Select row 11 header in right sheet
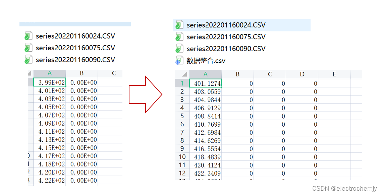Screen dimensions: 382x195 pos(182,165)
